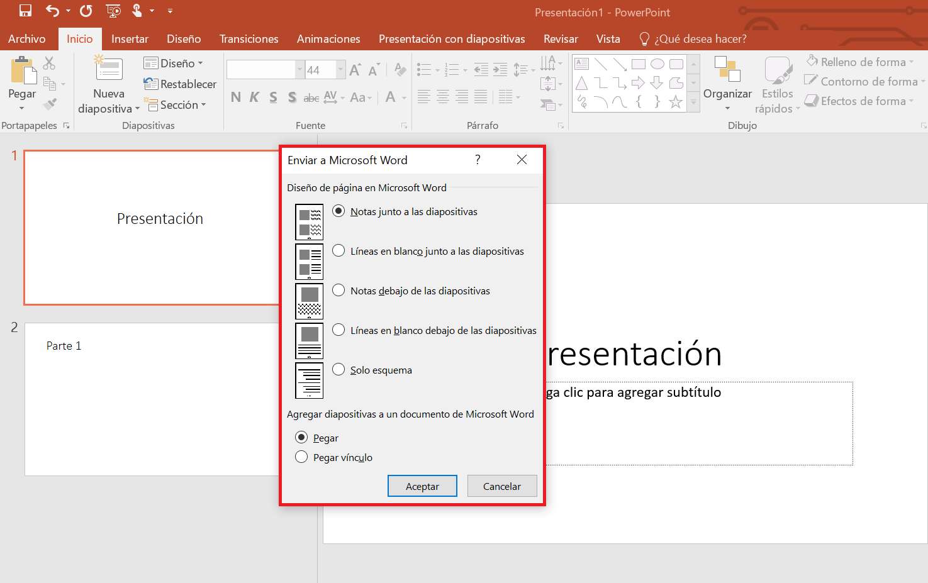Image resolution: width=928 pixels, height=583 pixels.
Task: Select slide 2 thumbnail 'Parte 1'
Action: (152, 399)
